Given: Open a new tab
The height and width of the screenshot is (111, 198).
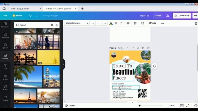Looking at the screenshot, I should [82, 9].
